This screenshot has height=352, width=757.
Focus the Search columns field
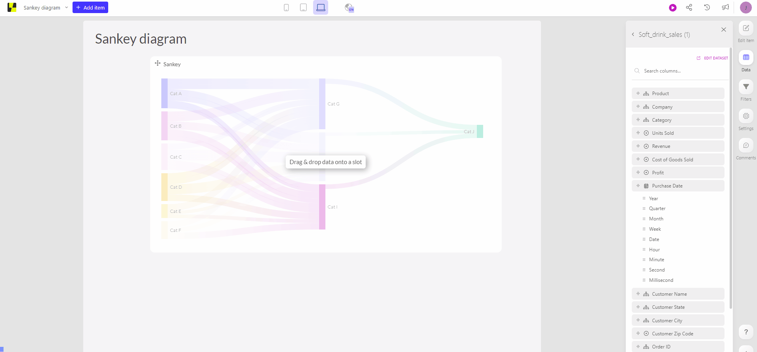click(682, 71)
